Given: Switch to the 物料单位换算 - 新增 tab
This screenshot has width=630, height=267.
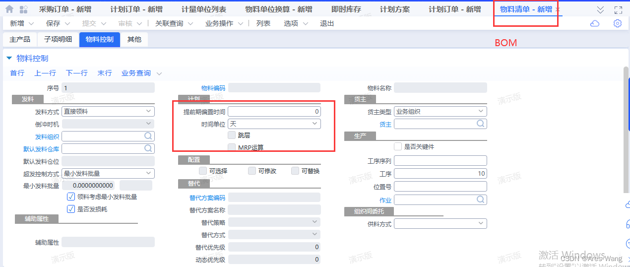Looking at the screenshot, I should pos(279,9).
